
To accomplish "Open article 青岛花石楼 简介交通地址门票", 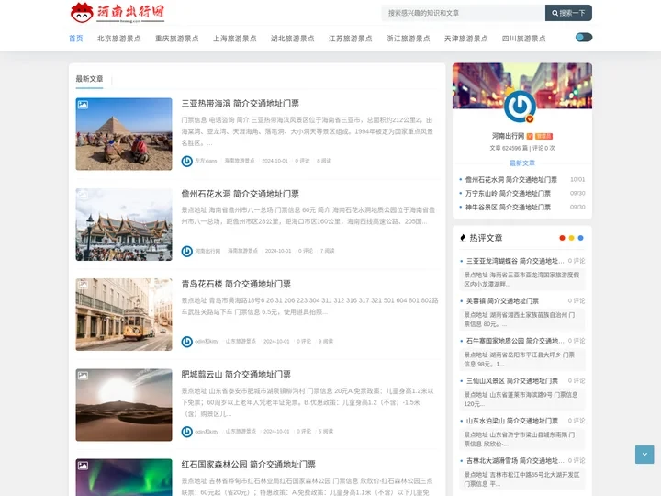I will 236,284.
